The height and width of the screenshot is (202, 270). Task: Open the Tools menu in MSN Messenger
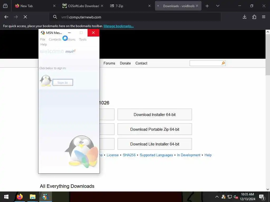[x=83, y=39]
